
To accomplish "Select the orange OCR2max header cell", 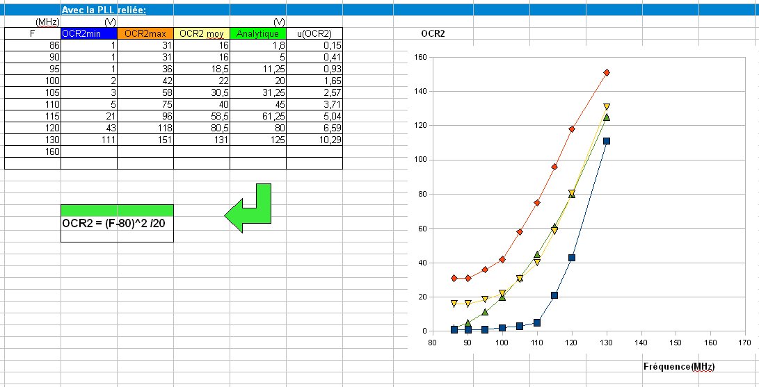I will (145, 33).
